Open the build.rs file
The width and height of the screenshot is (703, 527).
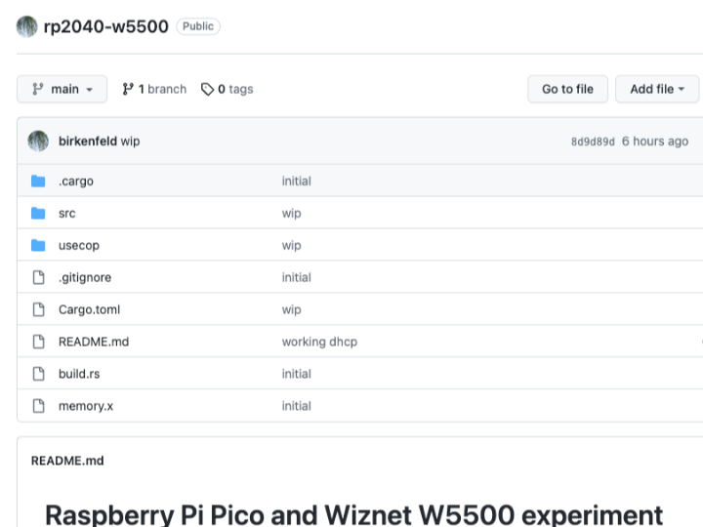[79, 374]
